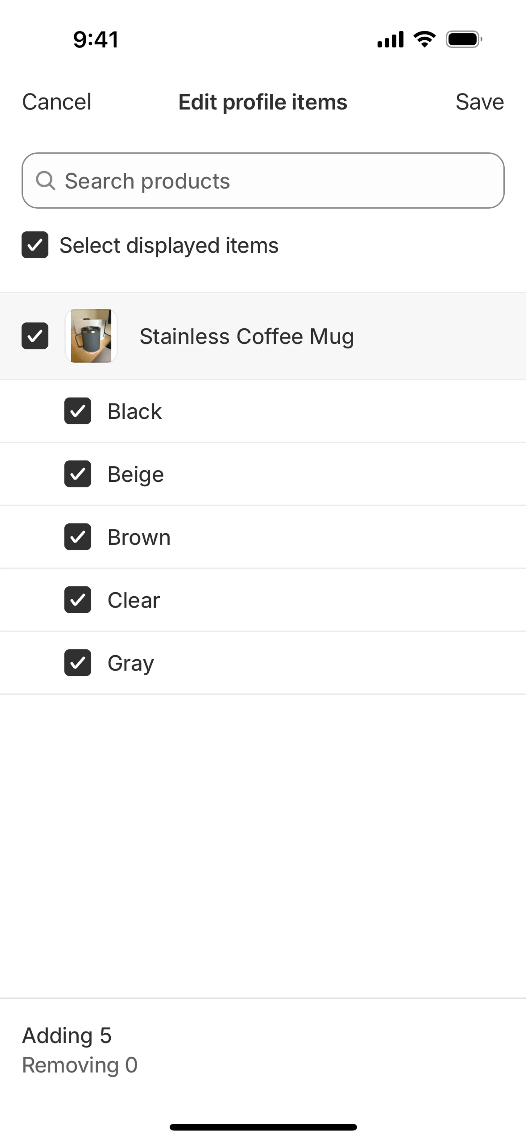526x1141 pixels.
Task: Open the Stainless Coffee Mug thumbnail
Action: tap(91, 336)
